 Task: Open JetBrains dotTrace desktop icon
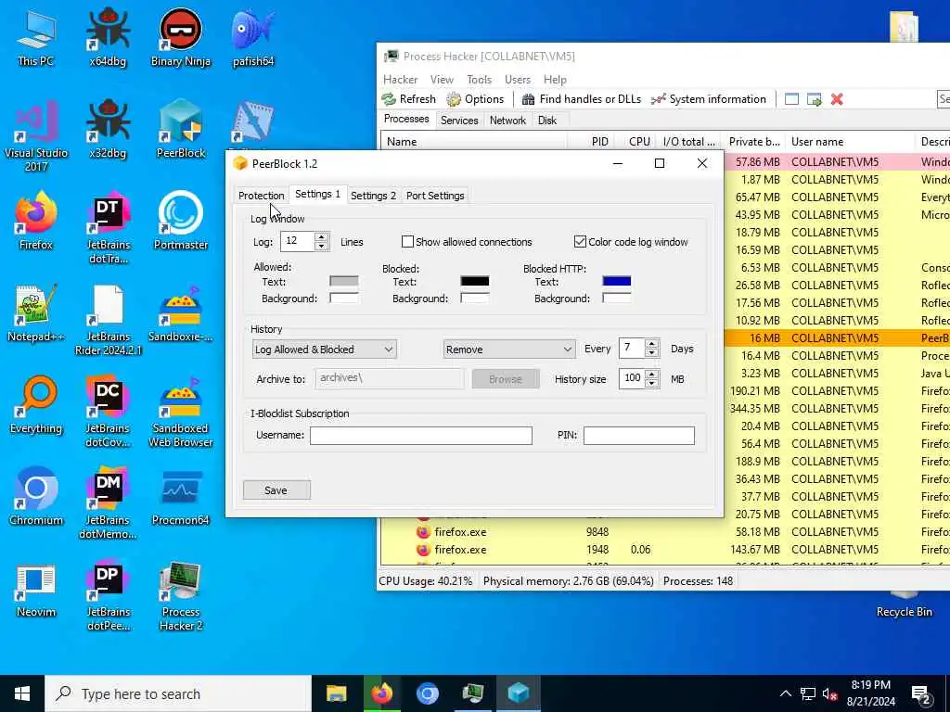[x=108, y=228]
